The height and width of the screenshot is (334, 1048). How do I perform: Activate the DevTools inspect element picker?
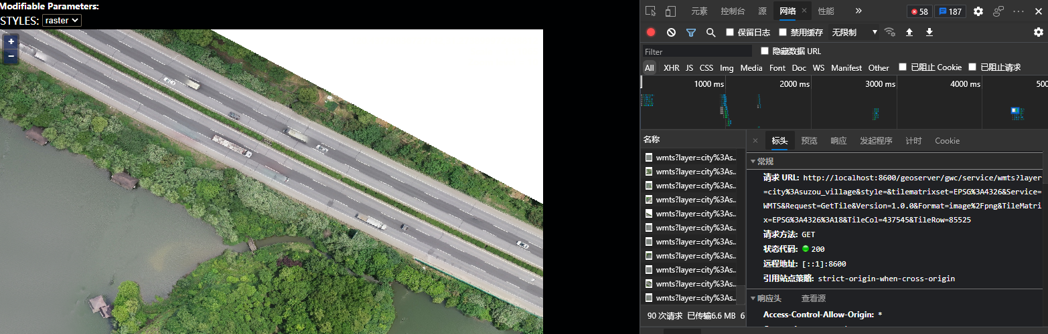(x=650, y=11)
